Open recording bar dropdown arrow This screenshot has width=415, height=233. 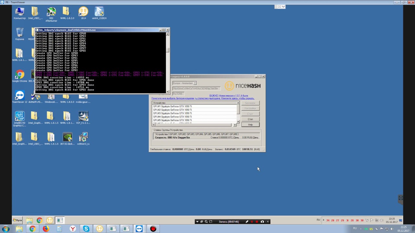point(197,222)
